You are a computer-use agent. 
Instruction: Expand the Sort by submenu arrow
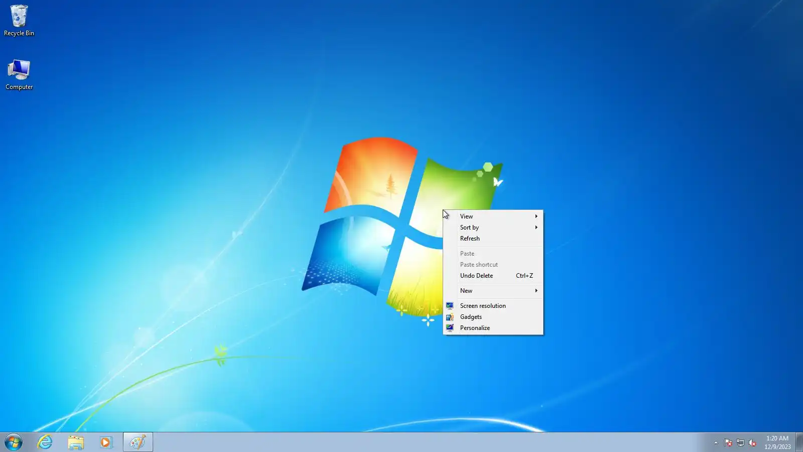(536, 228)
